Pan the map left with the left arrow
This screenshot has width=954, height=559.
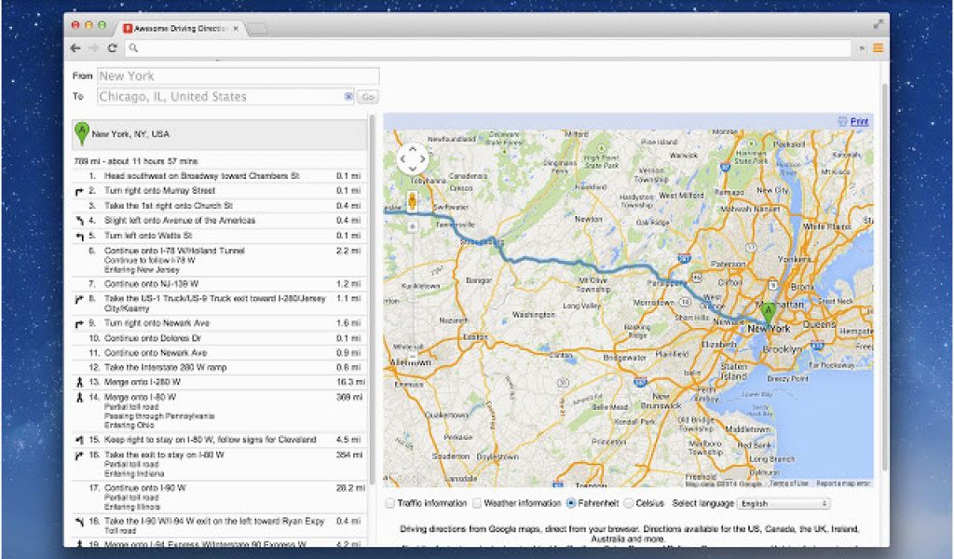(402, 158)
